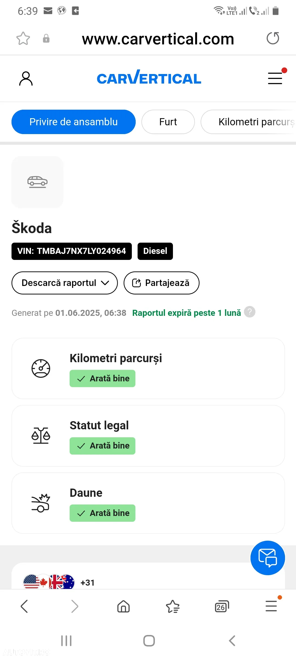
Task: Switch to the Furt tab
Action: coord(168,122)
